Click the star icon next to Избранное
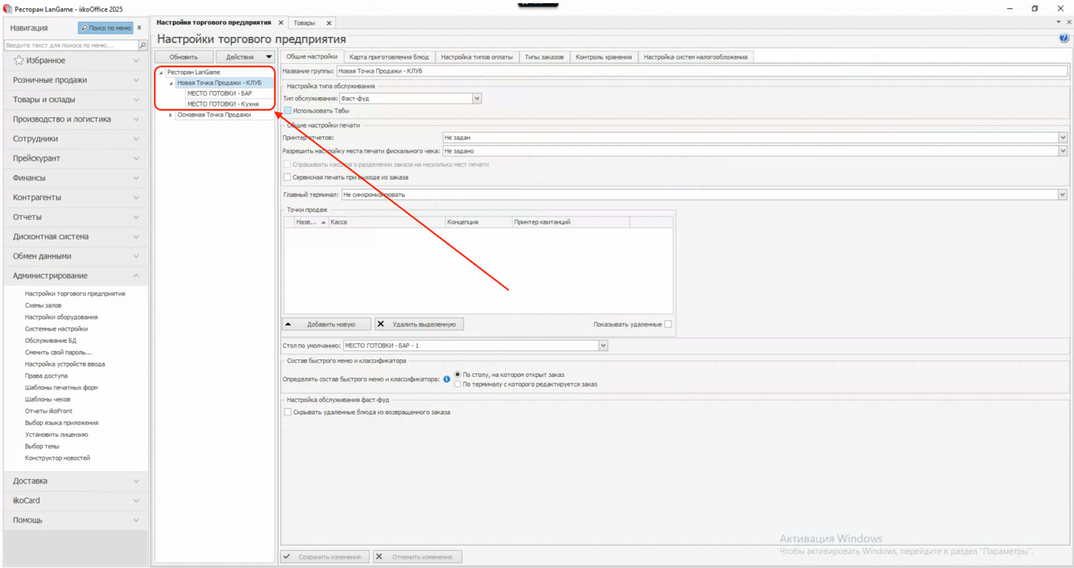Screen dimensions: 1074x568 pos(19,60)
